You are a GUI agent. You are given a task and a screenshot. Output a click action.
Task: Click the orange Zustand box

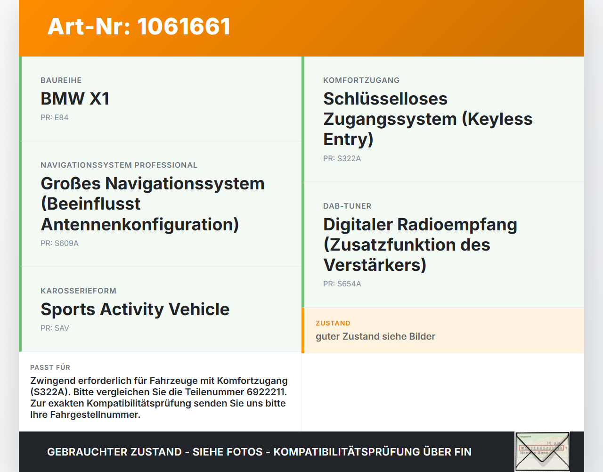tap(443, 331)
